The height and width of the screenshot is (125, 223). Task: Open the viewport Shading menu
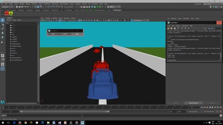[48, 18]
